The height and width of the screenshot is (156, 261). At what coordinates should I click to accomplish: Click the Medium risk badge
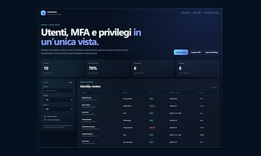pos(202,135)
